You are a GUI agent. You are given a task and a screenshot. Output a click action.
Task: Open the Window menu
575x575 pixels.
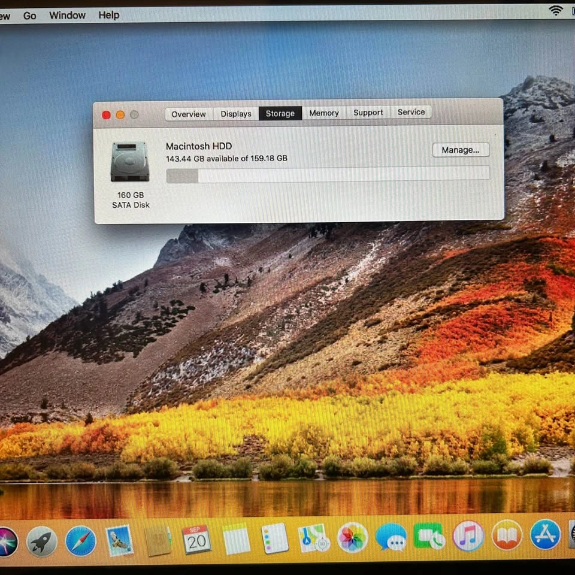coord(68,15)
